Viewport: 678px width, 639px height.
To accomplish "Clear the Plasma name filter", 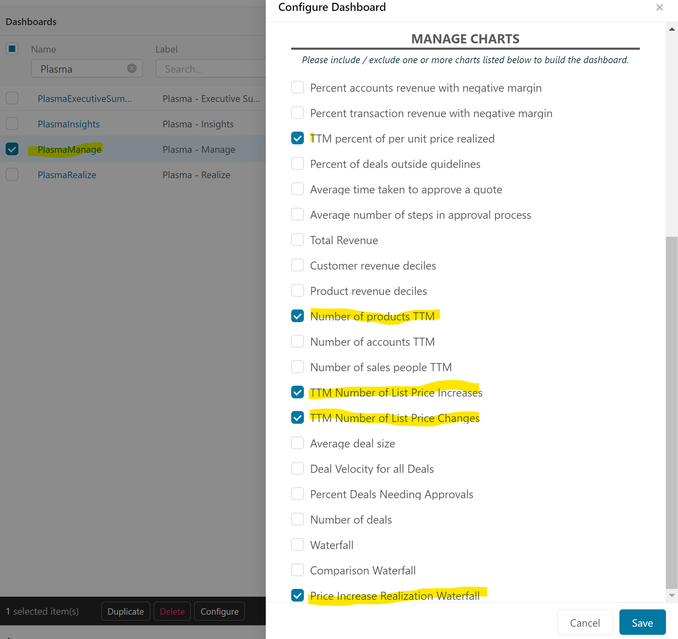I will 132,68.
